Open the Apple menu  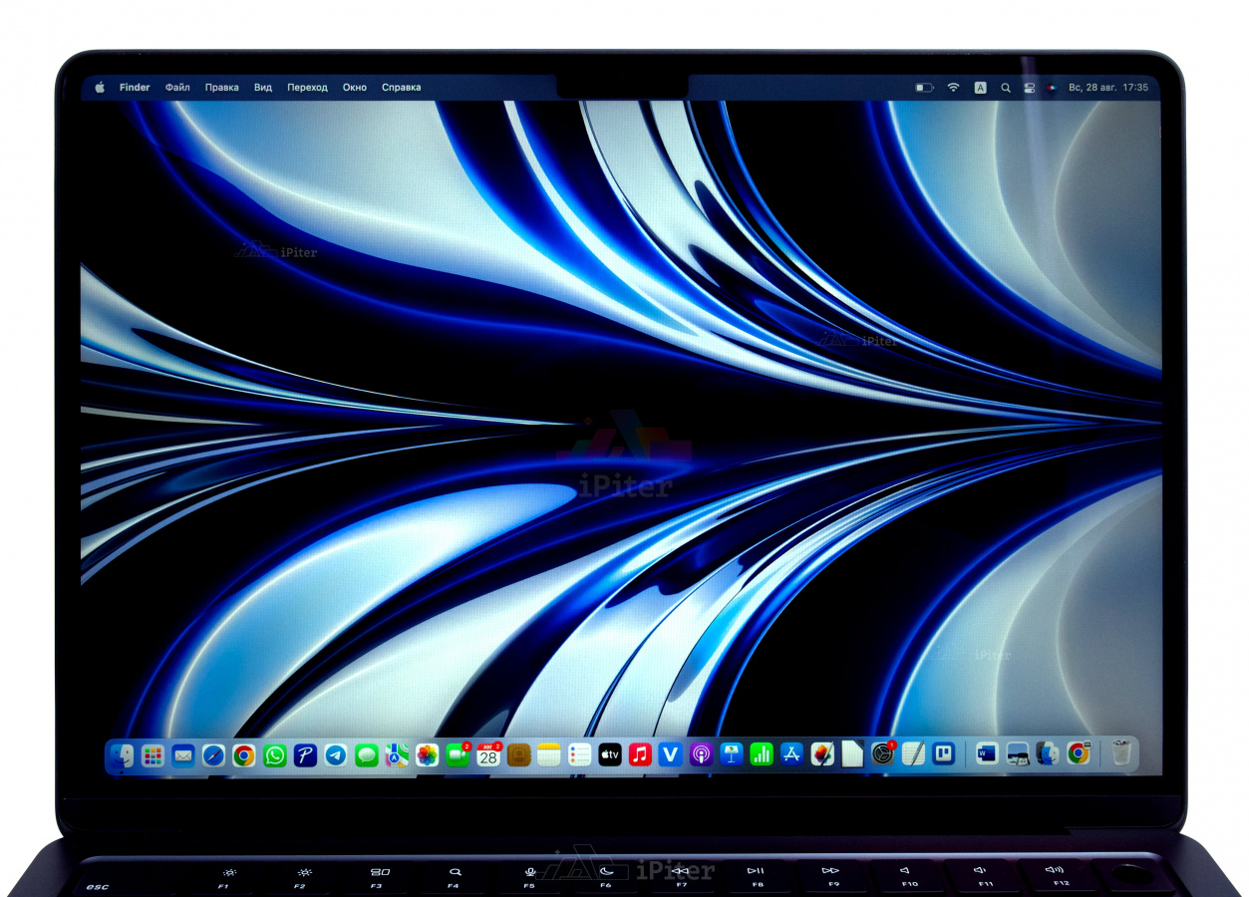click(x=100, y=88)
